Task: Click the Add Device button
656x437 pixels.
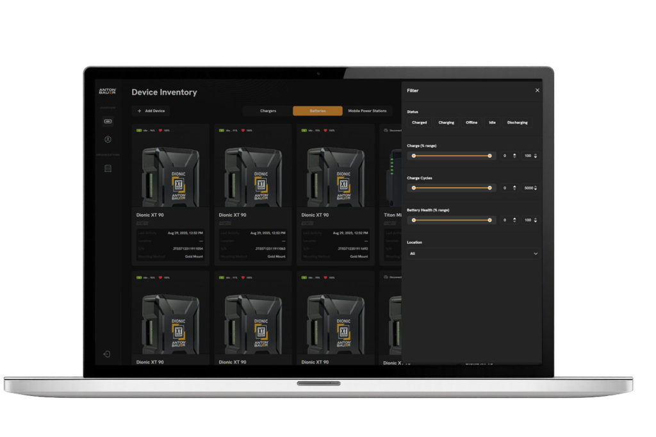Action: 151,111
